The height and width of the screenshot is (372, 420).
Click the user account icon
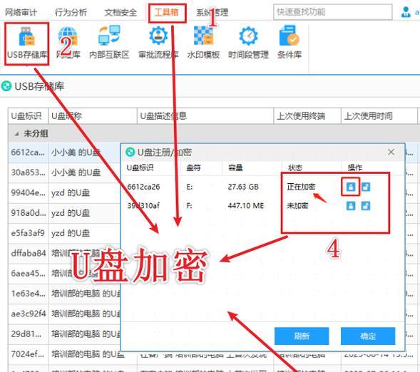[x=406, y=12]
